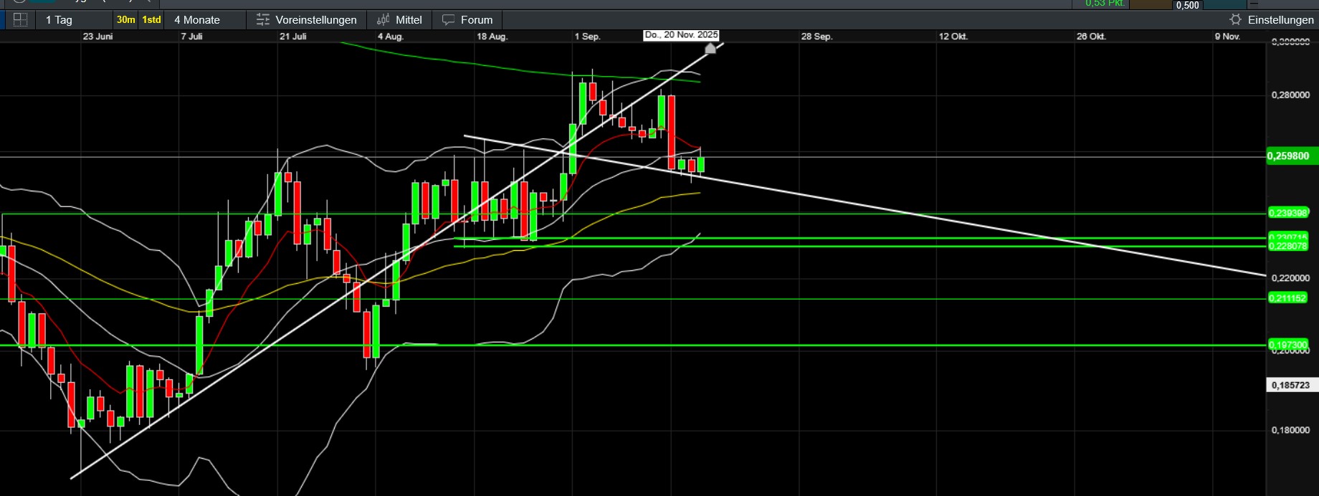
Task: Select the horizontal line label 0,228078
Action: pyautogui.click(x=1288, y=246)
